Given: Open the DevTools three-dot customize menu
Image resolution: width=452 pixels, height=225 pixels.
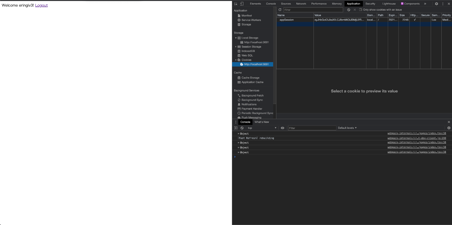Looking at the screenshot, I should pos(443,4).
